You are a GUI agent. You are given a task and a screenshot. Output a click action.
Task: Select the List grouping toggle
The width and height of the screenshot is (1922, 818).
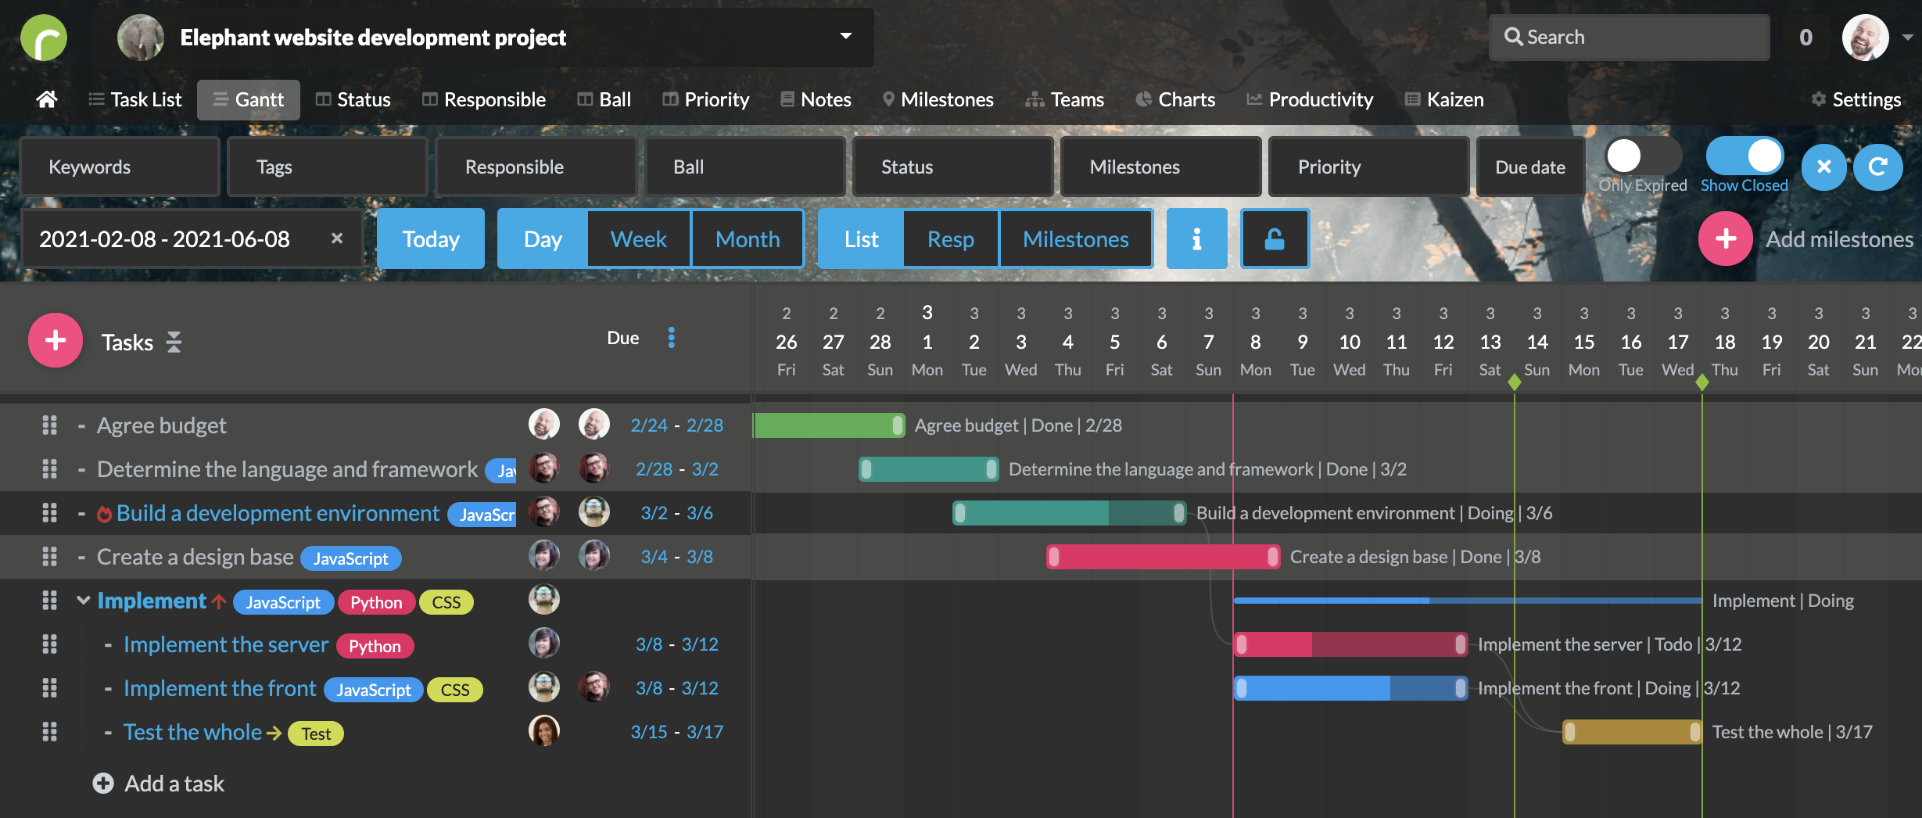(861, 239)
